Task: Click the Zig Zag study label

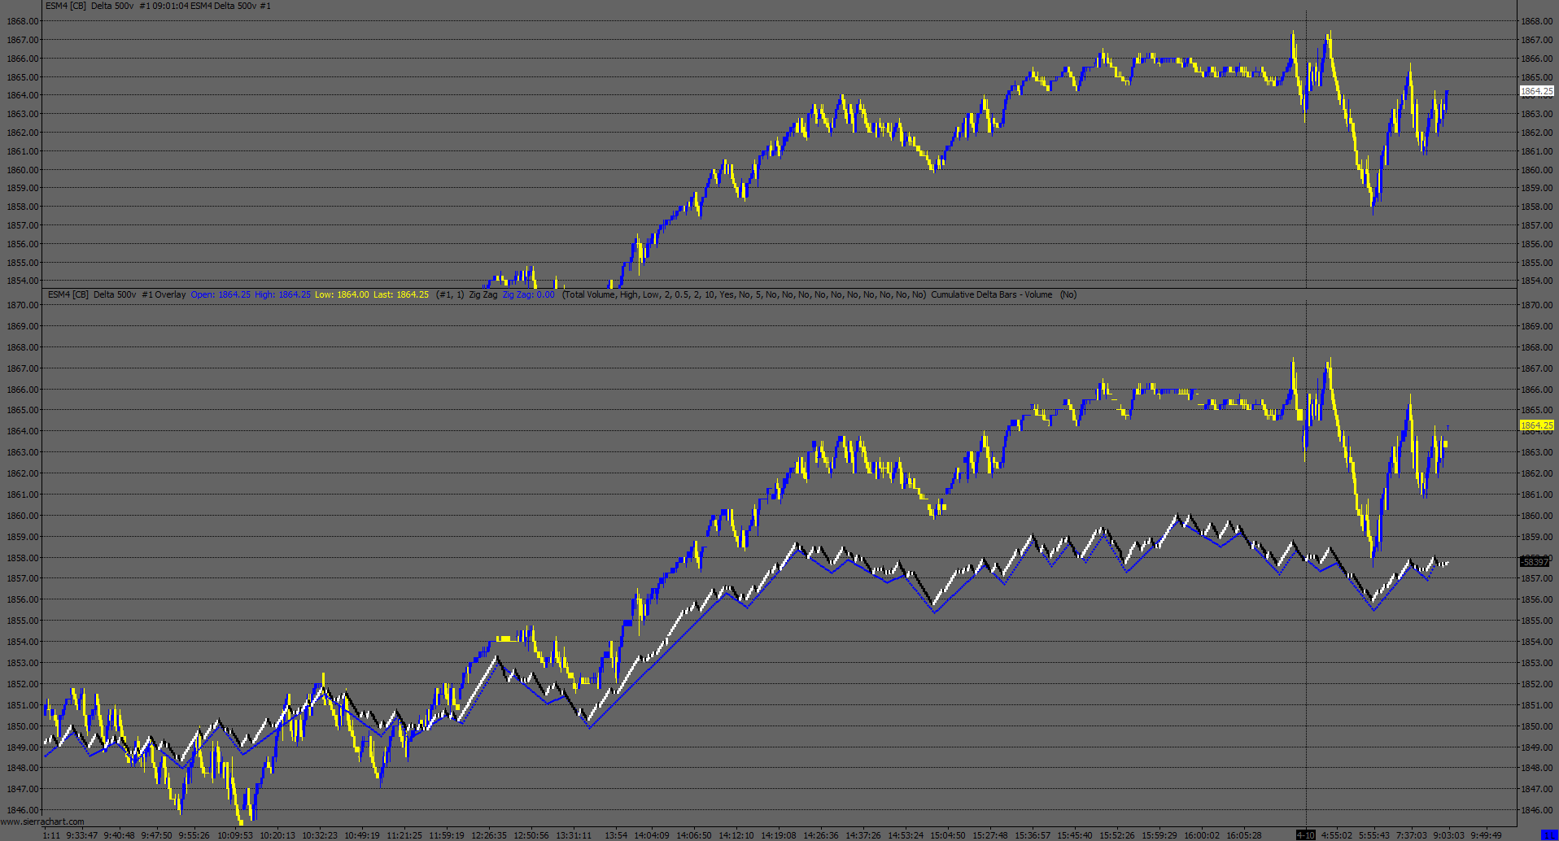Action: tap(483, 294)
